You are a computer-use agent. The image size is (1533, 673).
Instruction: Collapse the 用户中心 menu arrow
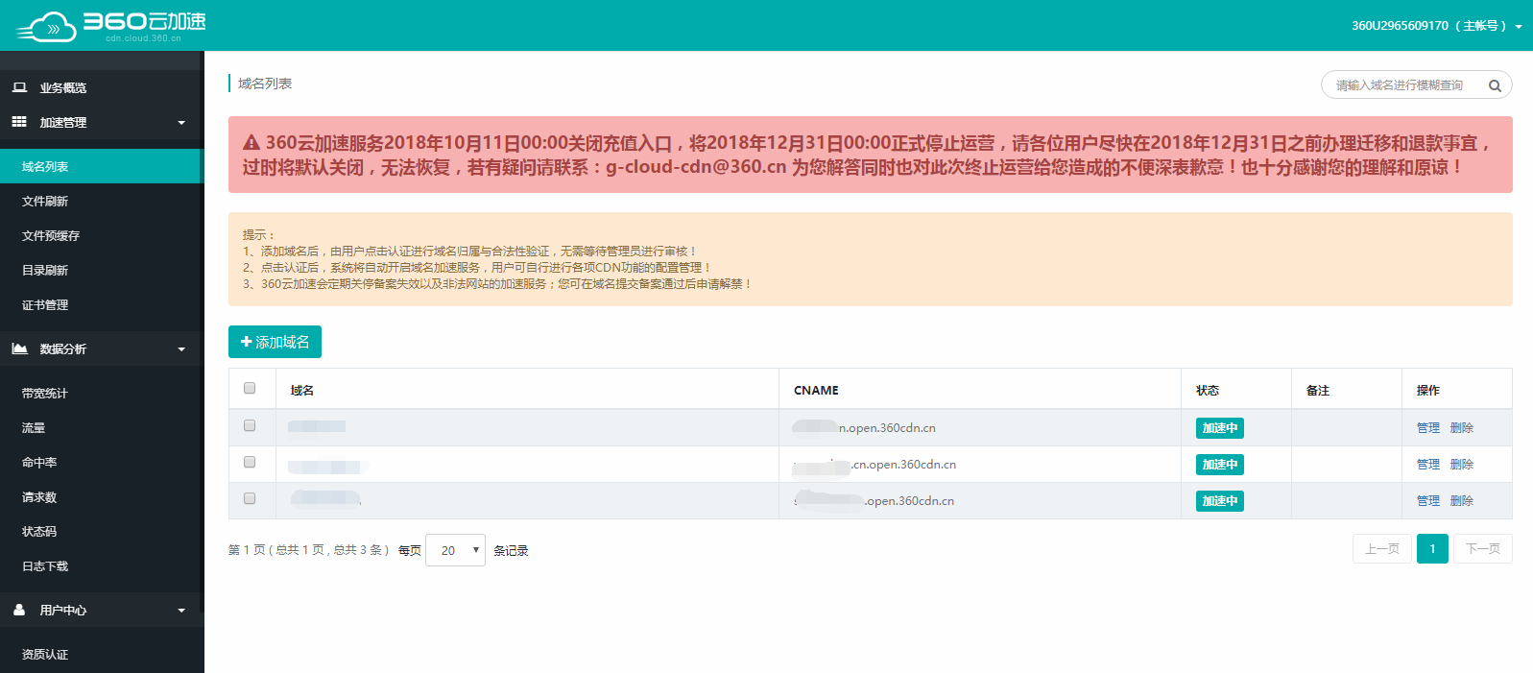click(x=181, y=611)
